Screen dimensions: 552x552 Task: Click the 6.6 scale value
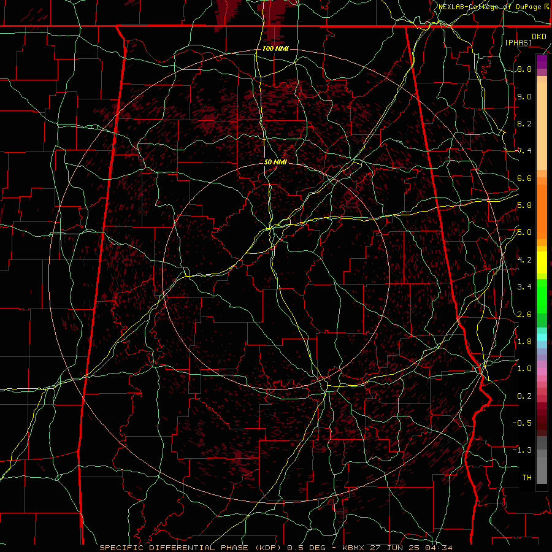tap(524, 178)
